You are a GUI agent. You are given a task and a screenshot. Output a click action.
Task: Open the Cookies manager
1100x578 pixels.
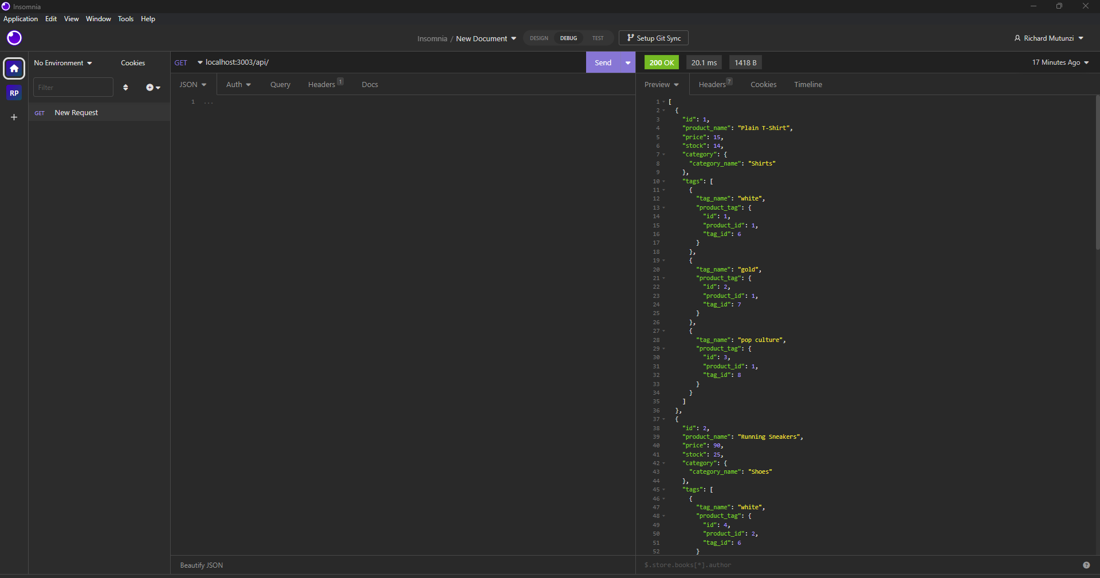point(132,62)
